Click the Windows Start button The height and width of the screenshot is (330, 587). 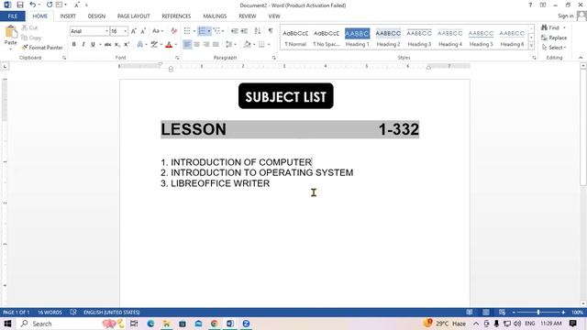pyautogui.click(x=7, y=324)
